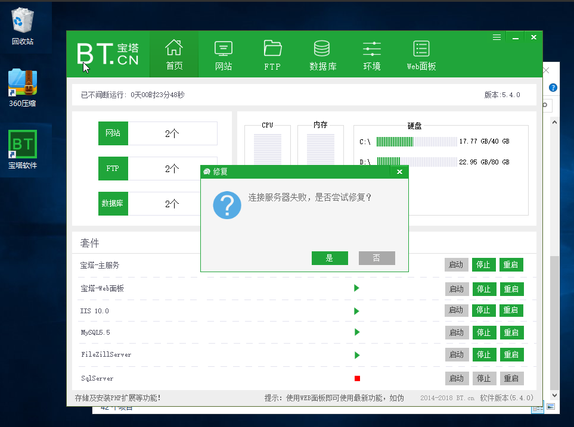
Task: Click the large-icons view button in background window
Action: tap(551, 407)
